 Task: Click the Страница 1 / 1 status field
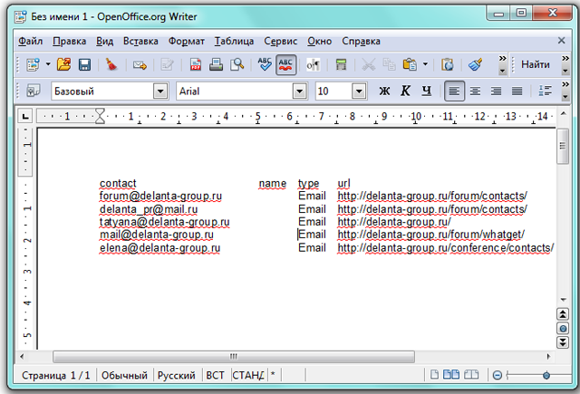[x=55, y=376]
